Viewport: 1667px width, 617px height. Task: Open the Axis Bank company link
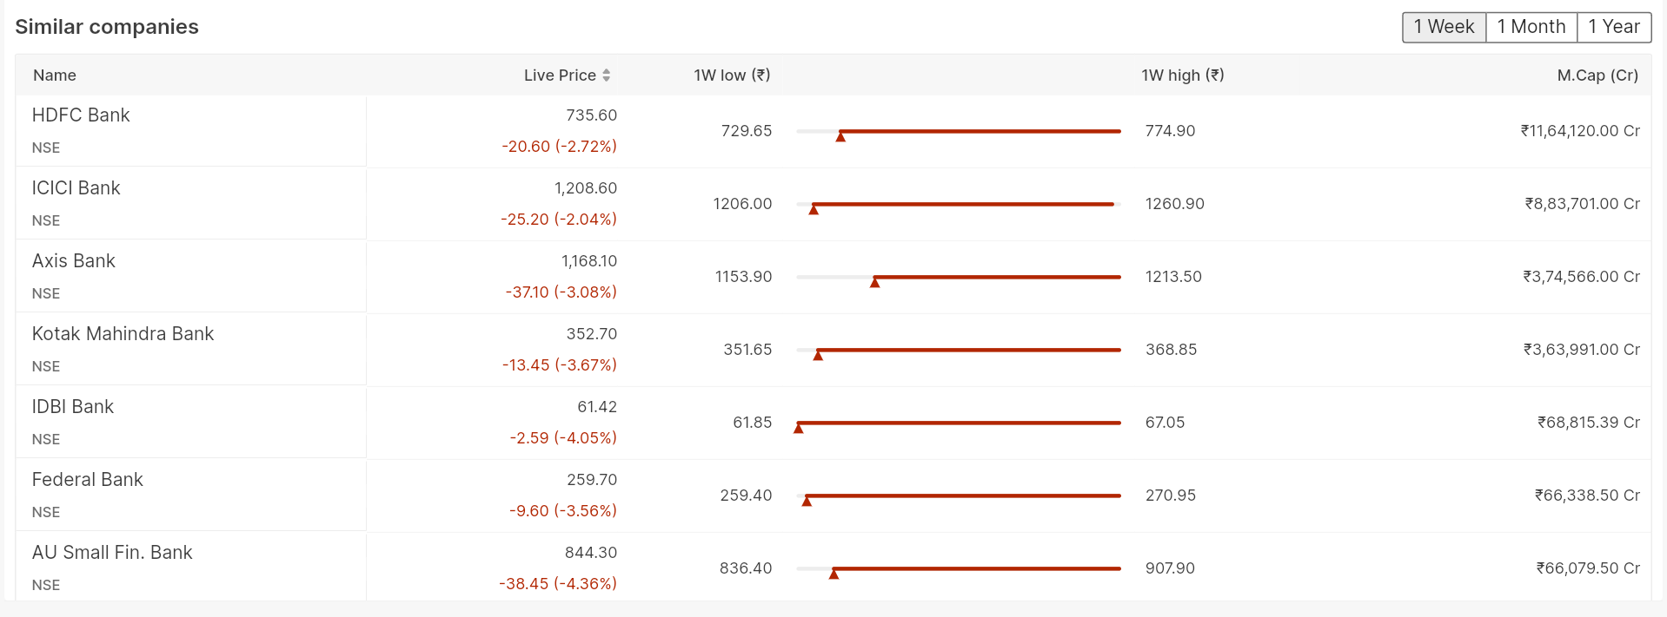click(74, 261)
